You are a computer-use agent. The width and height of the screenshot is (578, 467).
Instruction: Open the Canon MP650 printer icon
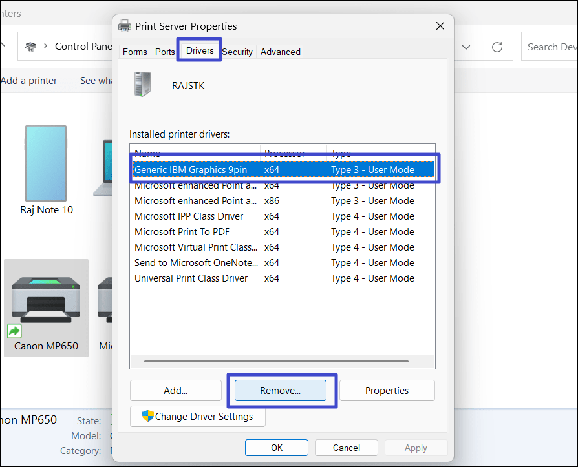tap(46, 297)
